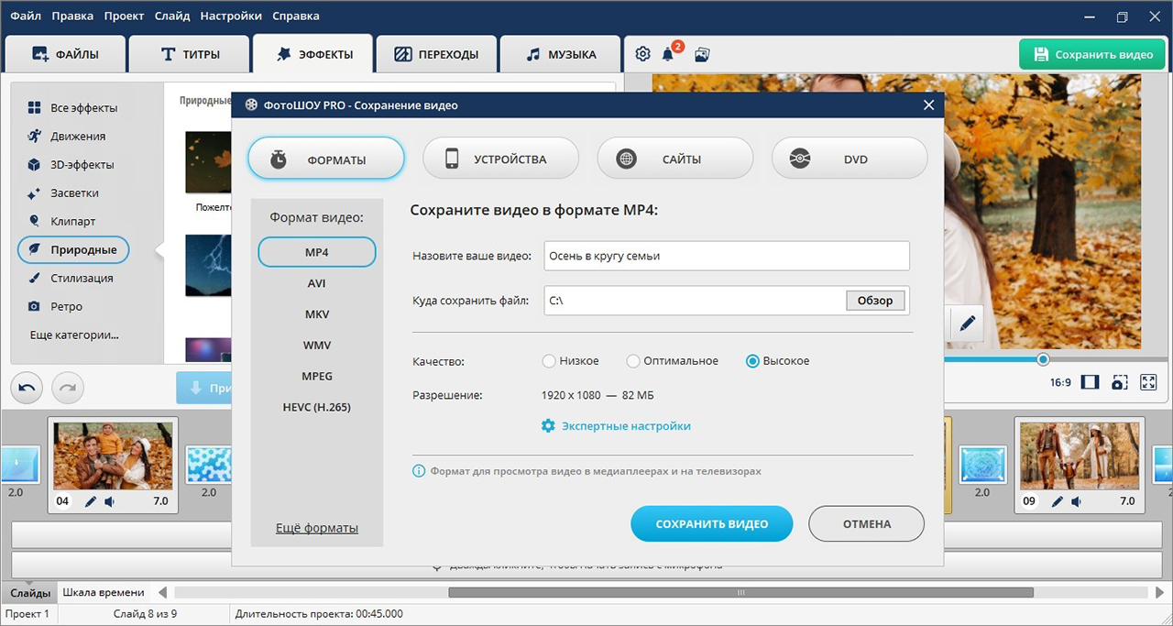Image resolution: width=1173 pixels, height=626 pixels.
Task: Click the pencil icon on slide 04
Action: pos(91,501)
